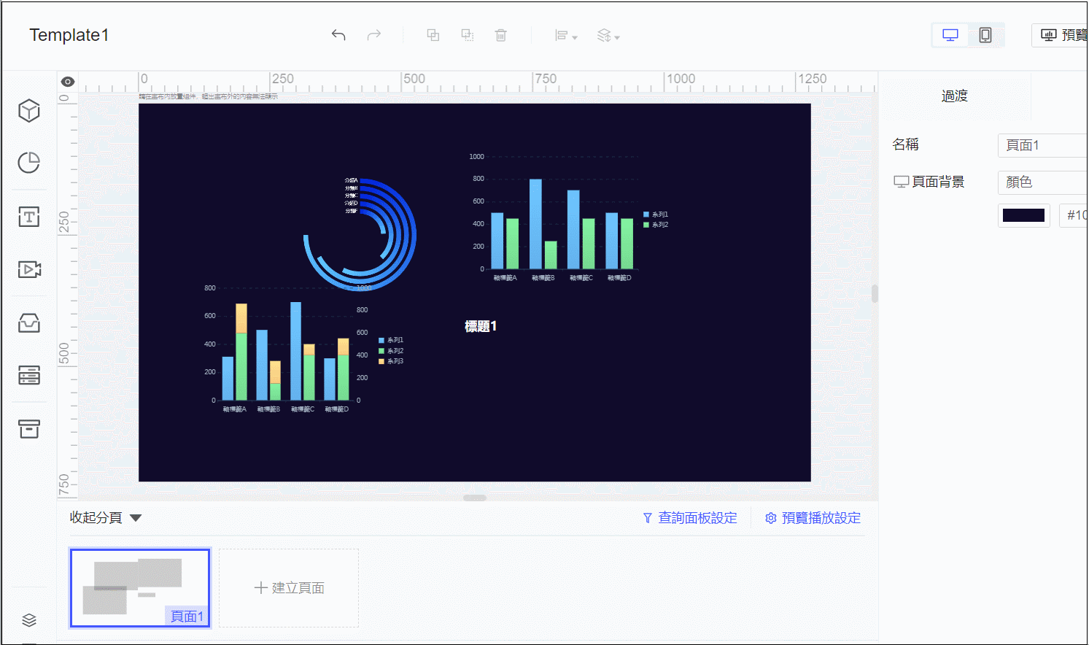Open the archive box component panel
The image size is (1089, 645).
coord(29,429)
